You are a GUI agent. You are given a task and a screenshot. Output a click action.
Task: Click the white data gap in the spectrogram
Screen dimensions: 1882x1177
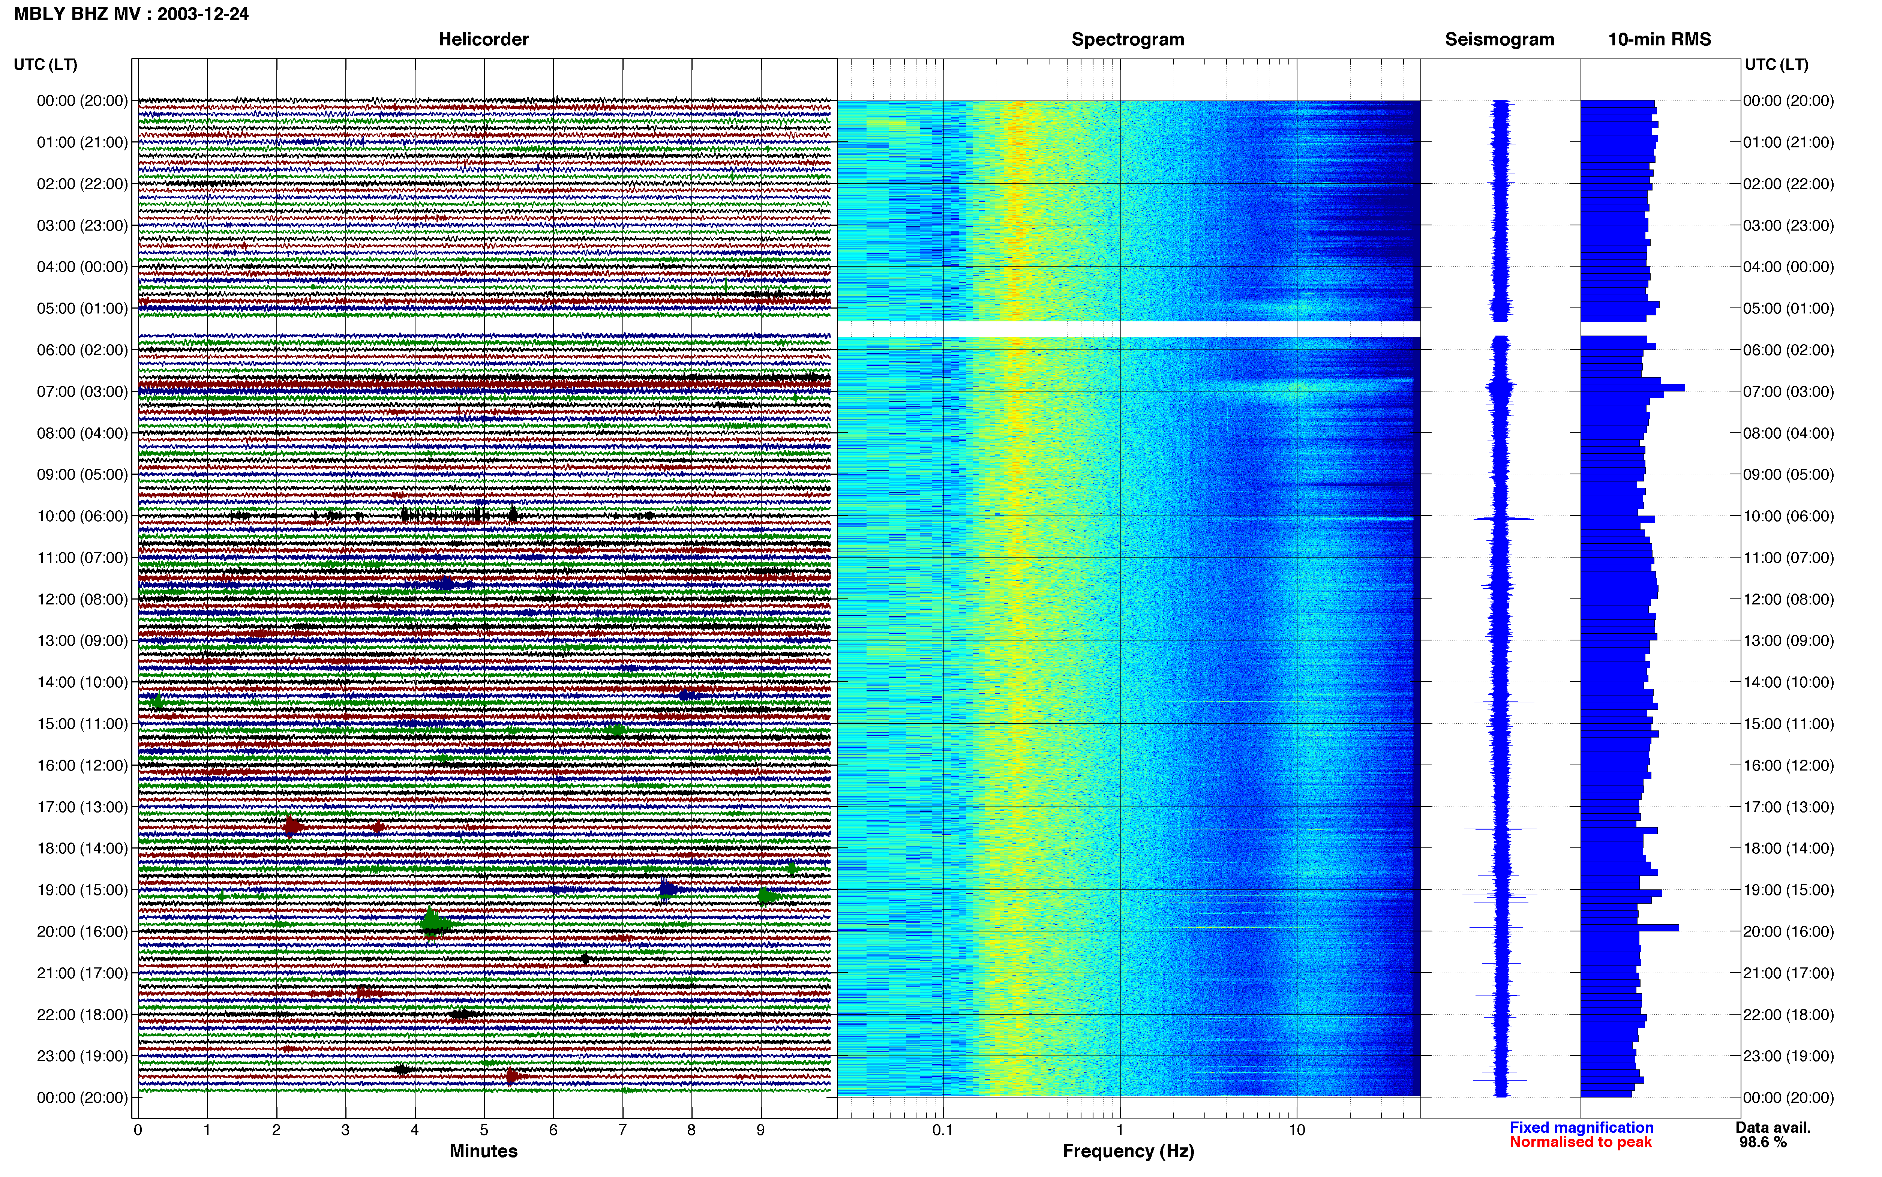point(1129,328)
